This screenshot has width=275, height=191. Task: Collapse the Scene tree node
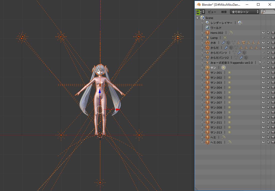197,18
